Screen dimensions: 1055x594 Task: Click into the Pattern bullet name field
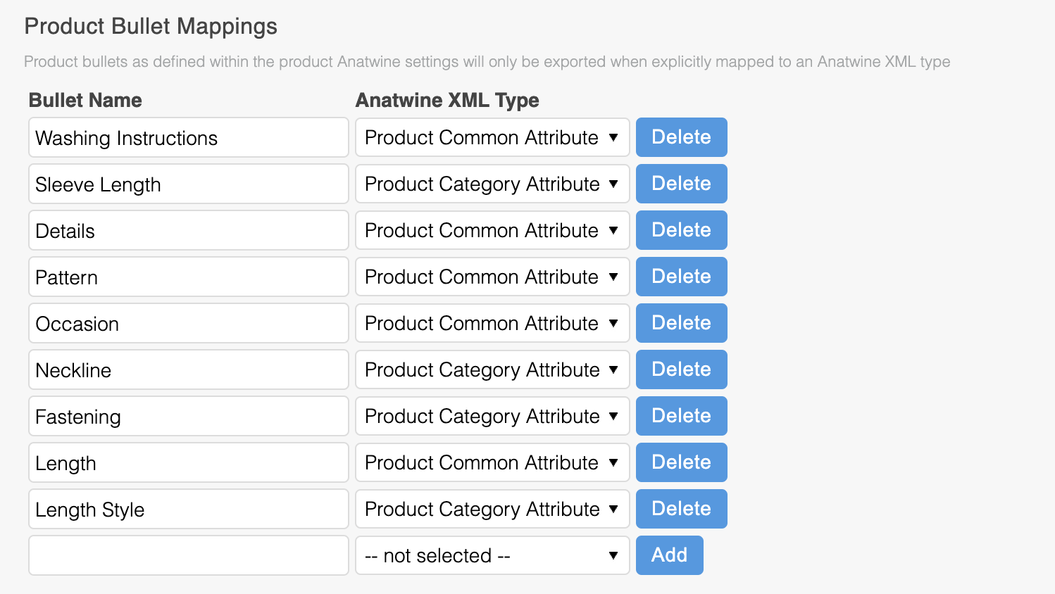188,277
